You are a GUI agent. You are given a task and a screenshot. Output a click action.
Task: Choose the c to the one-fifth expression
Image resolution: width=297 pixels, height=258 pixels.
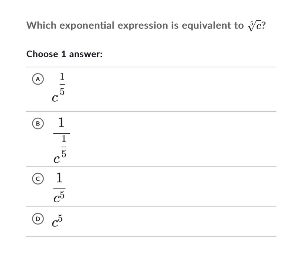pyautogui.click(x=58, y=88)
